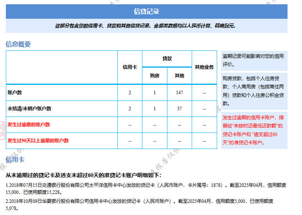This screenshot has width=302, height=215.
Task: Select the red 发生过逾期的账户数 row label
Action: point(29,125)
